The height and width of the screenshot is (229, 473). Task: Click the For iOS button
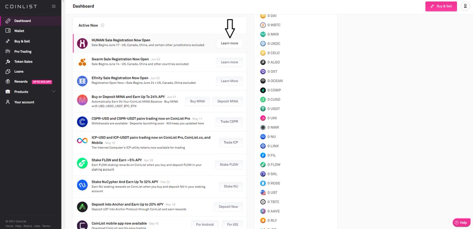pyautogui.click(x=232, y=224)
